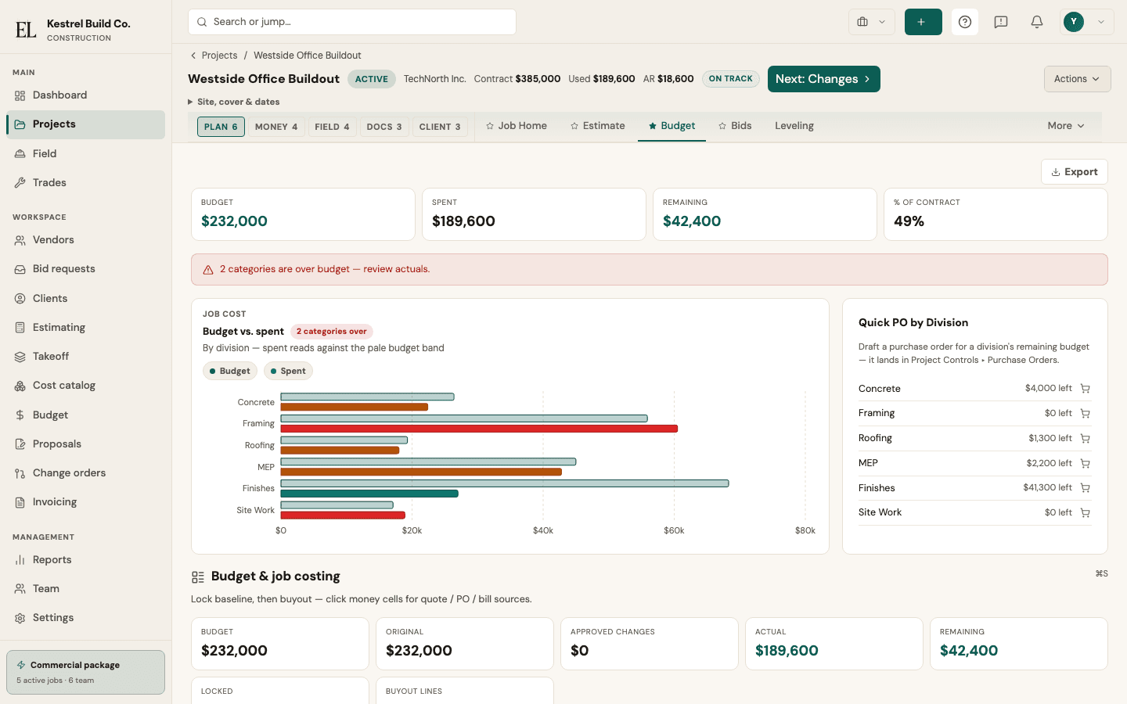Click the Projects breadcrumb link
This screenshot has width=1127, height=704.
coord(219,56)
